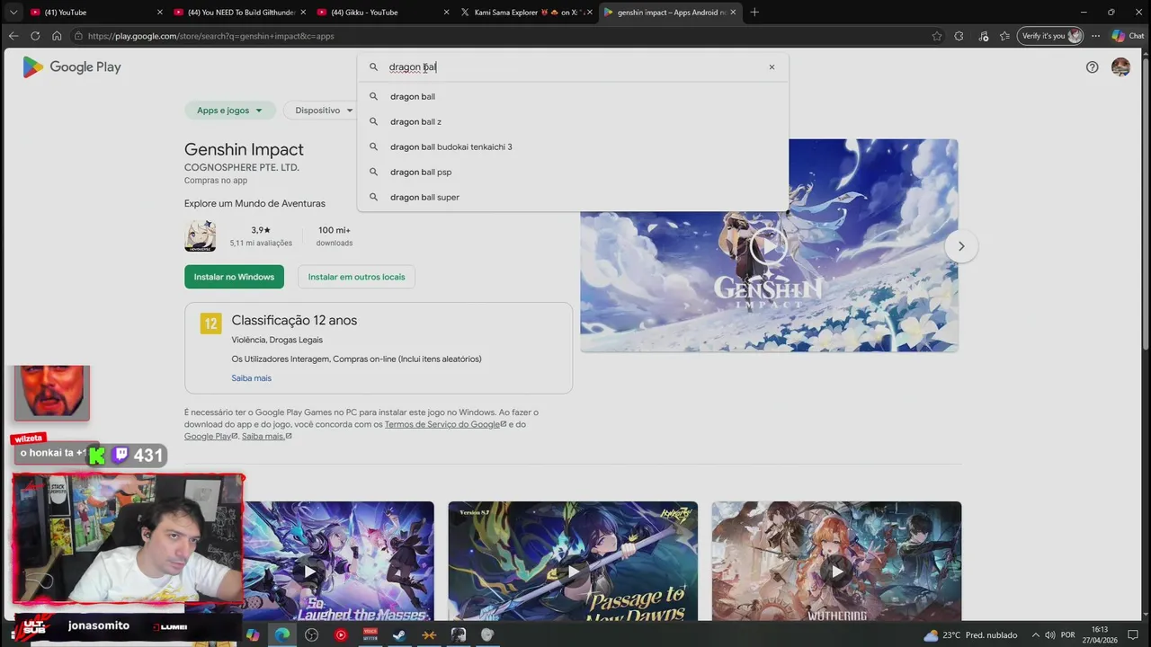This screenshot has height=647, width=1151.
Task: Choose the 'dragon ball psp' suggestion
Action: click(573, 172)
